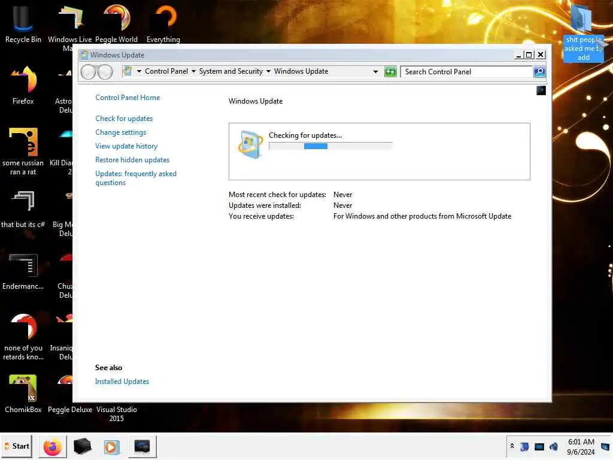Launch Firefox from the desktop icon

coord(23,84)
